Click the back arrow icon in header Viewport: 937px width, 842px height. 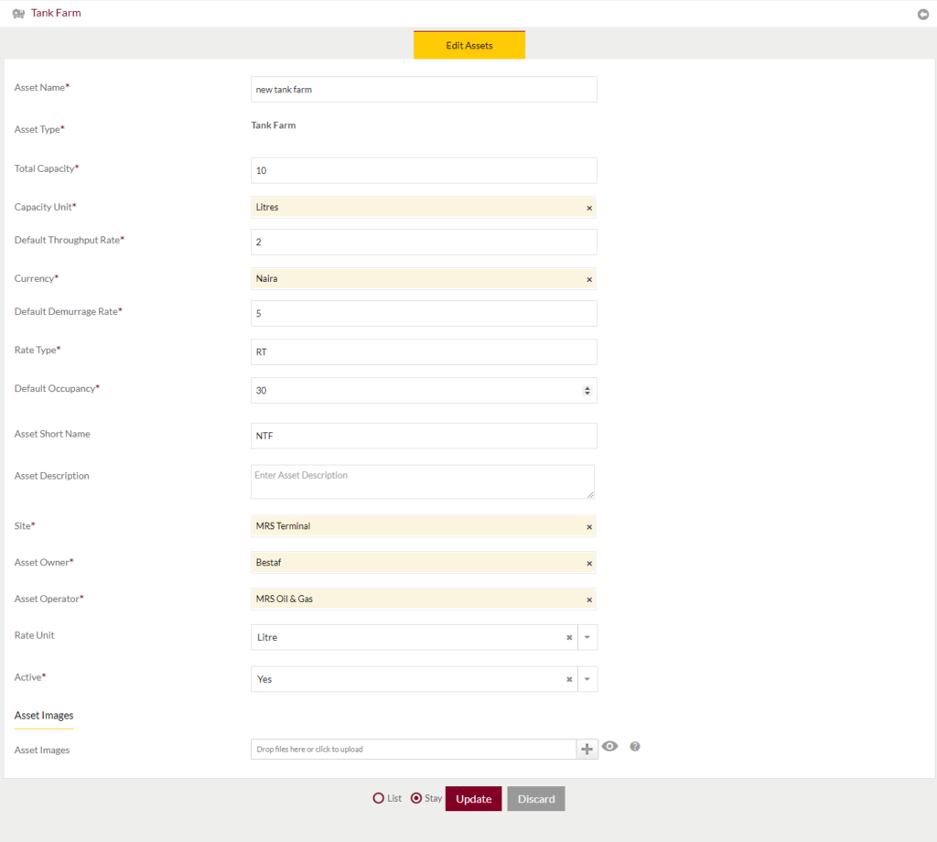(922, 15)
